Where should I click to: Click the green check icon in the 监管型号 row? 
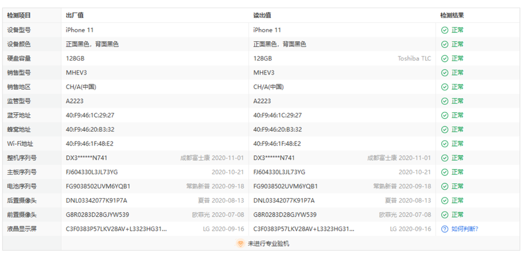click(444, 101)
